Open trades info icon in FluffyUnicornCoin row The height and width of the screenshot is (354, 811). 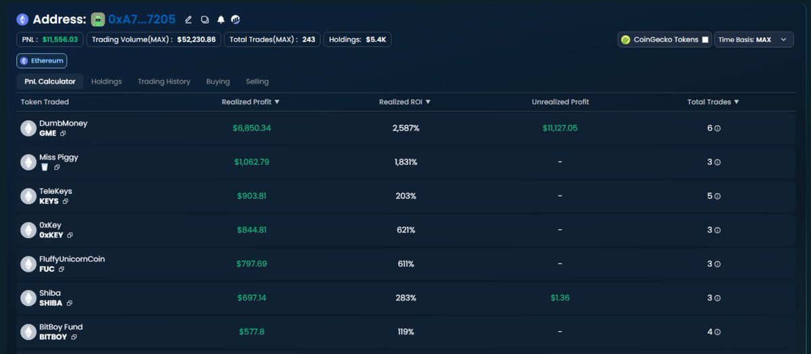coord(718,264)
